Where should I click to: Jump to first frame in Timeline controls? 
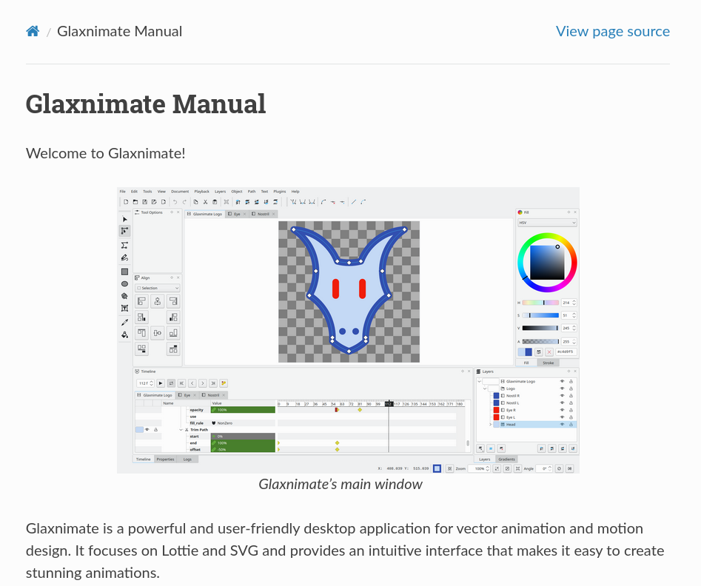(x=182, y=383)
